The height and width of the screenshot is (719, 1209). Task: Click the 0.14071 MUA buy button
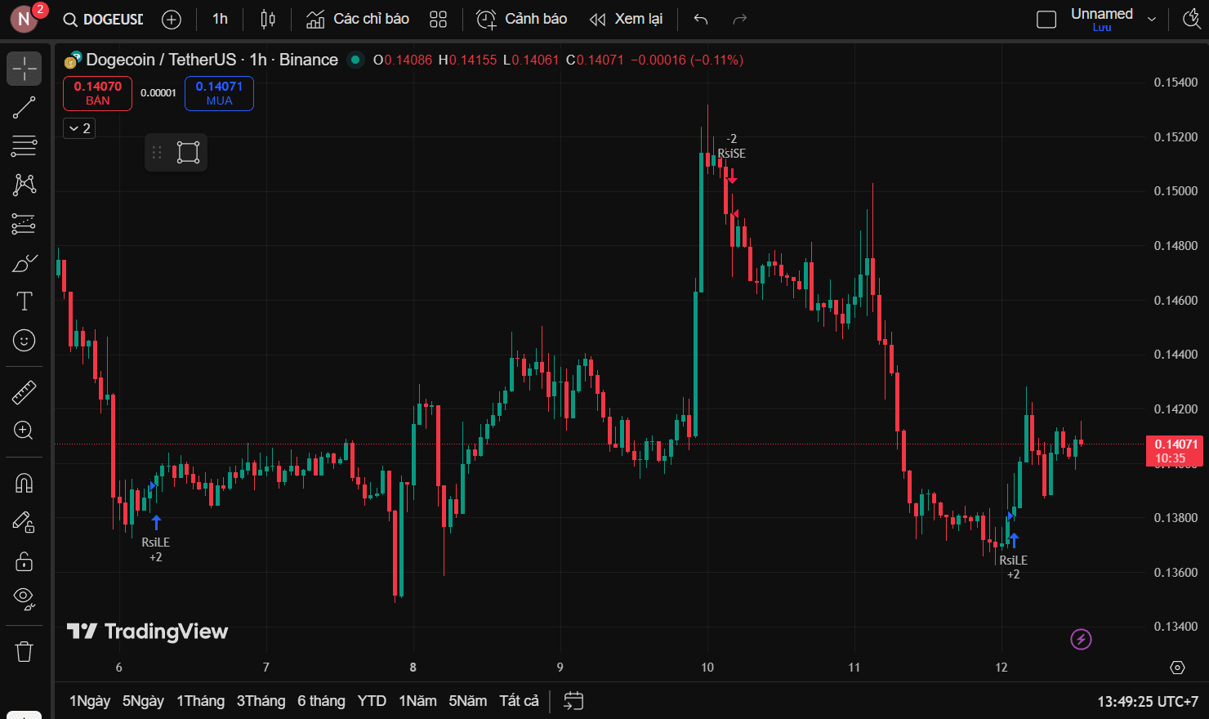coord(219,93)
